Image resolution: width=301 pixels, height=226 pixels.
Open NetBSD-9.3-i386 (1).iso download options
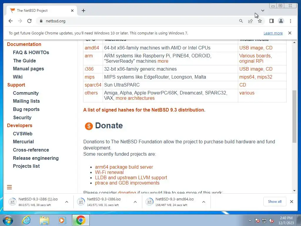(67, 202)
